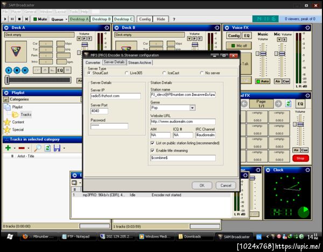Toggle Voice FX Auto button

tap(263, 81)
